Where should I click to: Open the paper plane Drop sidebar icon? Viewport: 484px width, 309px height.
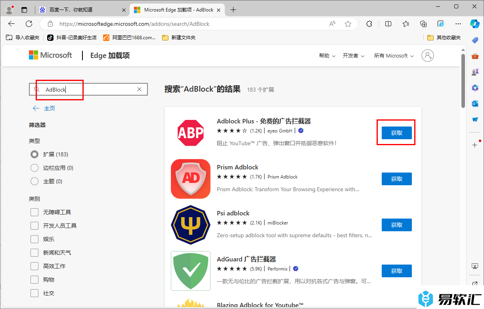tap(475, 119)
